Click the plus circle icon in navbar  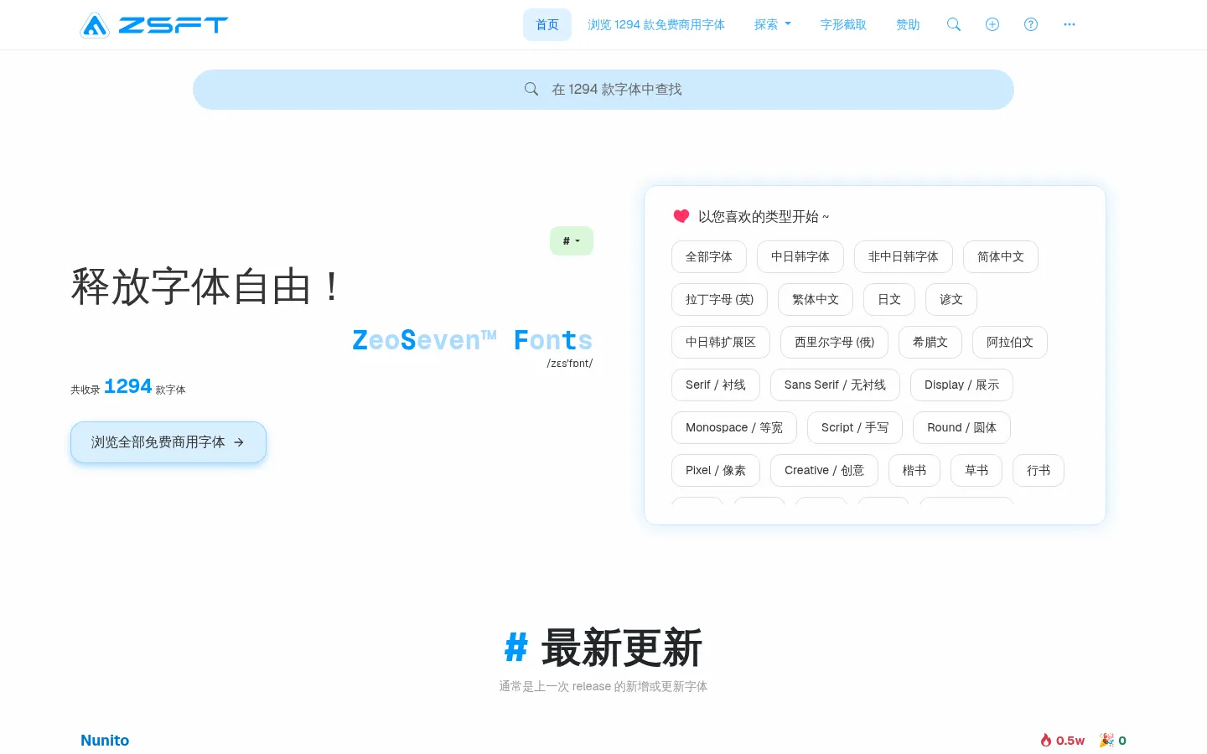(992, 24)
